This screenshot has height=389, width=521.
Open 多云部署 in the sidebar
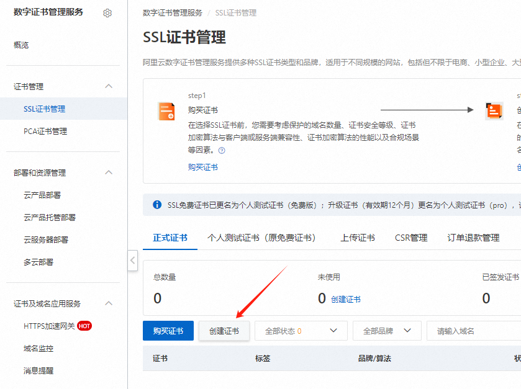39,262
